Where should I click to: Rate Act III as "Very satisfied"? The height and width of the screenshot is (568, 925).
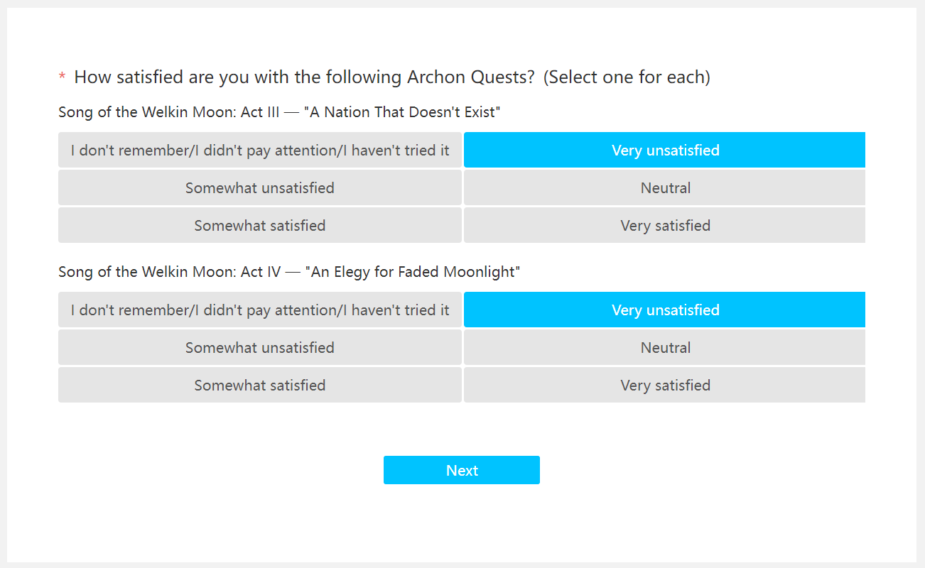tap(664, 226)
